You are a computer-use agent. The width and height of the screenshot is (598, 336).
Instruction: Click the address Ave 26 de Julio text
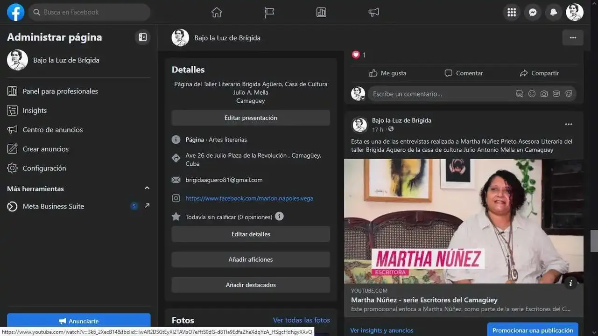pyautogui.click(x=253, y=160)
